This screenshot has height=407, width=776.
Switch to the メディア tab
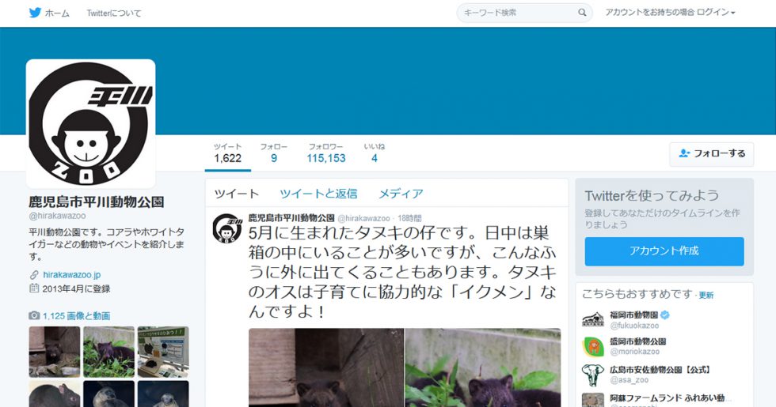[401, 194]
